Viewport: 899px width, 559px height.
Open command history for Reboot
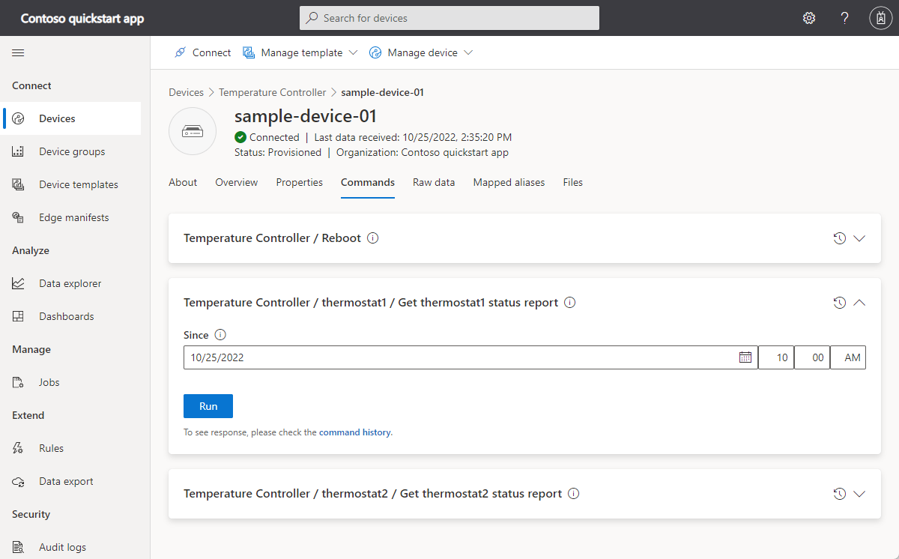pyautogui.click(x=839, y=238)
